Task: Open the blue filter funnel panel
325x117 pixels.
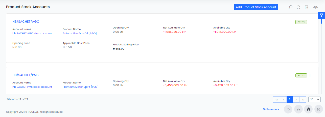Action: [321, 15]
